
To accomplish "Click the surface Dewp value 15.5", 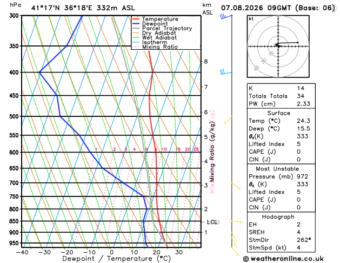I will click(x=303, y=128).
